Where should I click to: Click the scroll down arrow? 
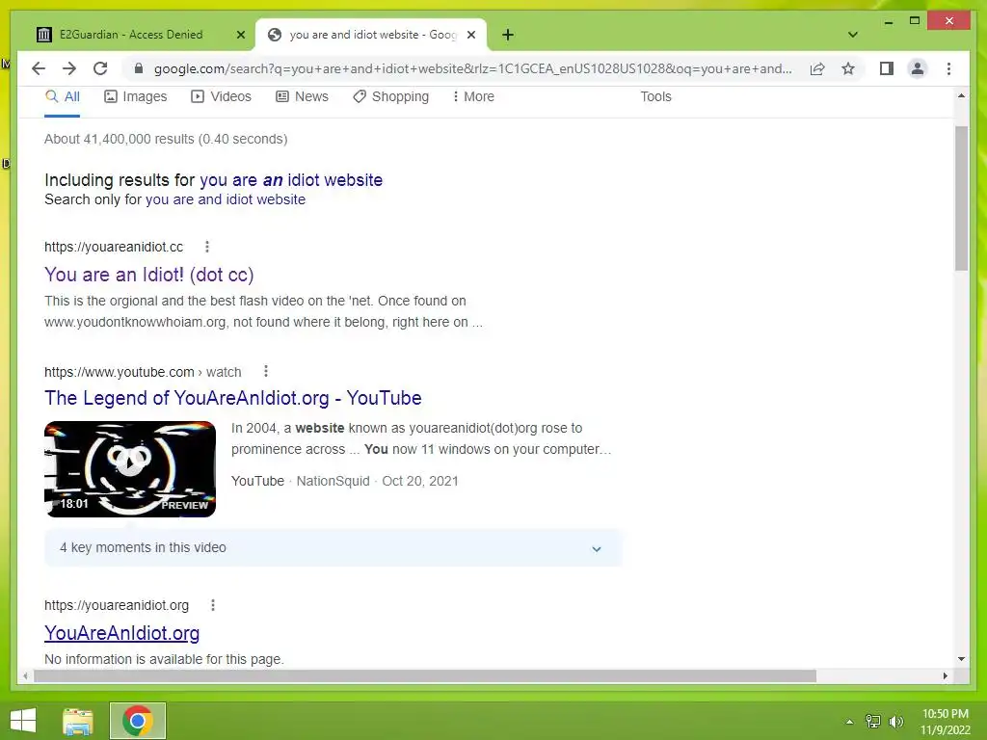point(961,659)
